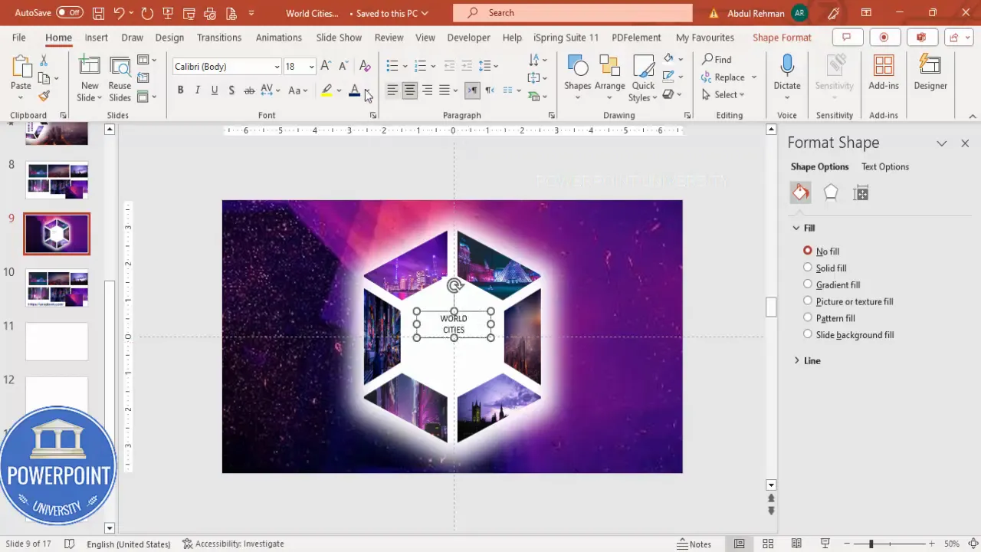Apply Bold formatting
Screen dimensions: 981x552
[180, 90]
